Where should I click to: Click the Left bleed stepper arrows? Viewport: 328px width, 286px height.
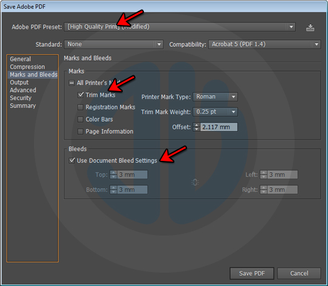pyautogui.click(x=264, y=174)
